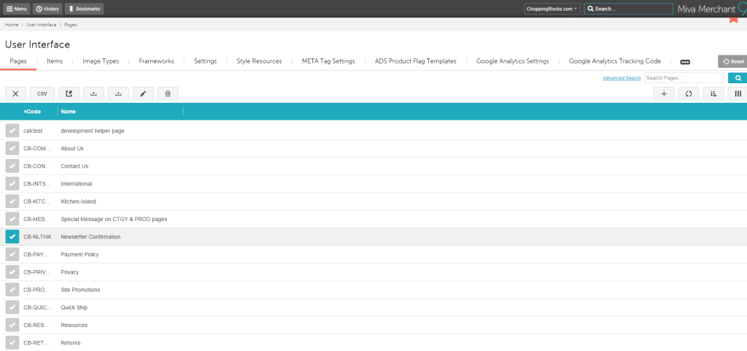Refresh the page list
Image resolution: width=747 pixels, height=351 pixels.
pos(688,93)
